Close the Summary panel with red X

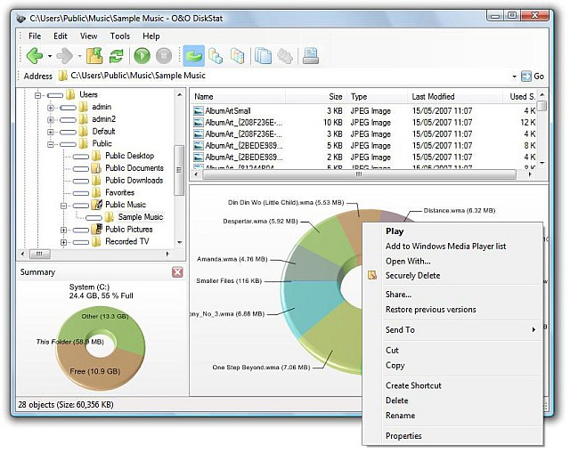(x=177, y=272)
